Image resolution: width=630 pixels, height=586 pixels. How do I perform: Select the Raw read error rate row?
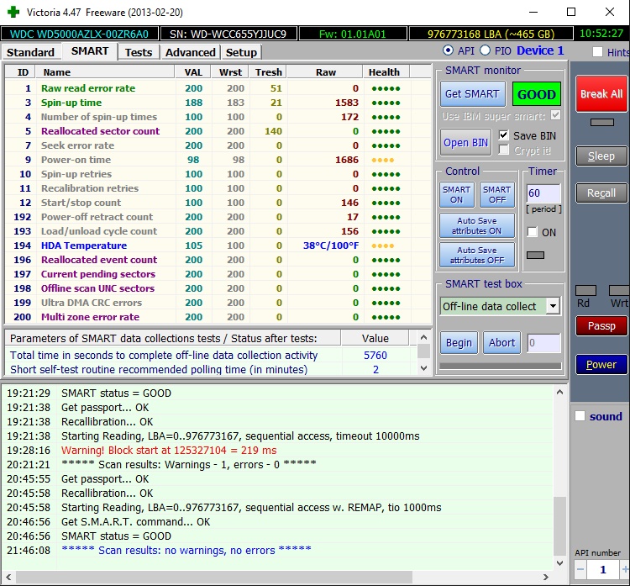(218, 88)
